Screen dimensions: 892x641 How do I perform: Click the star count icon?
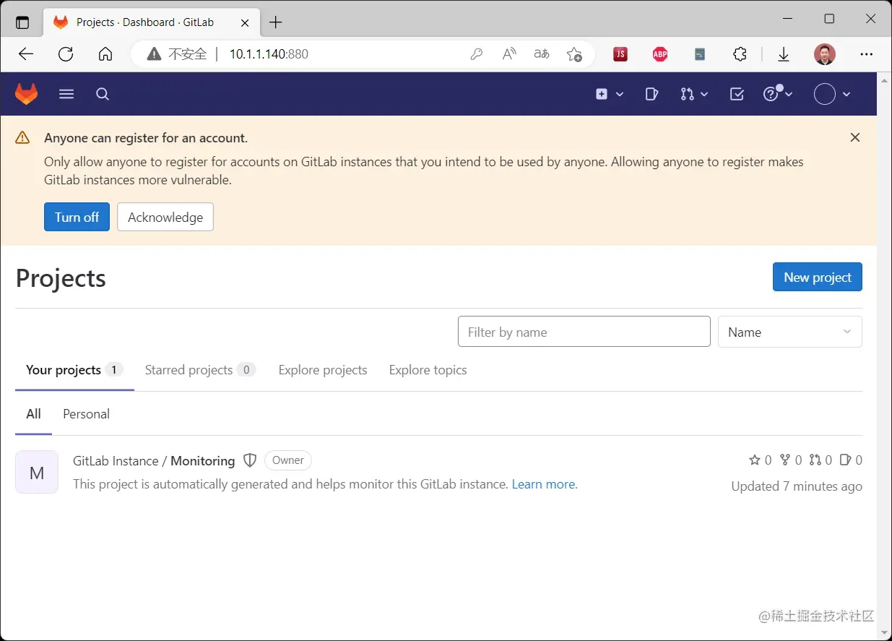coord(755,460)
